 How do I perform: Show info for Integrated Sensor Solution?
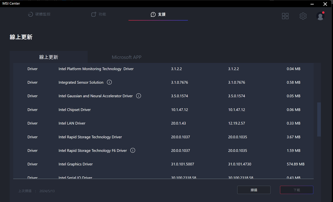coord(109,82)
